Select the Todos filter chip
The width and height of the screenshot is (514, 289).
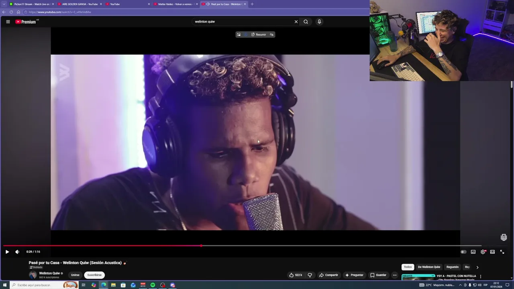point(408,267)
